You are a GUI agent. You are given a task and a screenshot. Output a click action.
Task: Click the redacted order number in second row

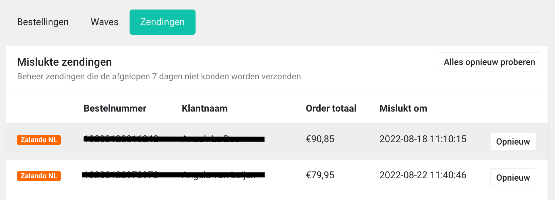(121, 175)
